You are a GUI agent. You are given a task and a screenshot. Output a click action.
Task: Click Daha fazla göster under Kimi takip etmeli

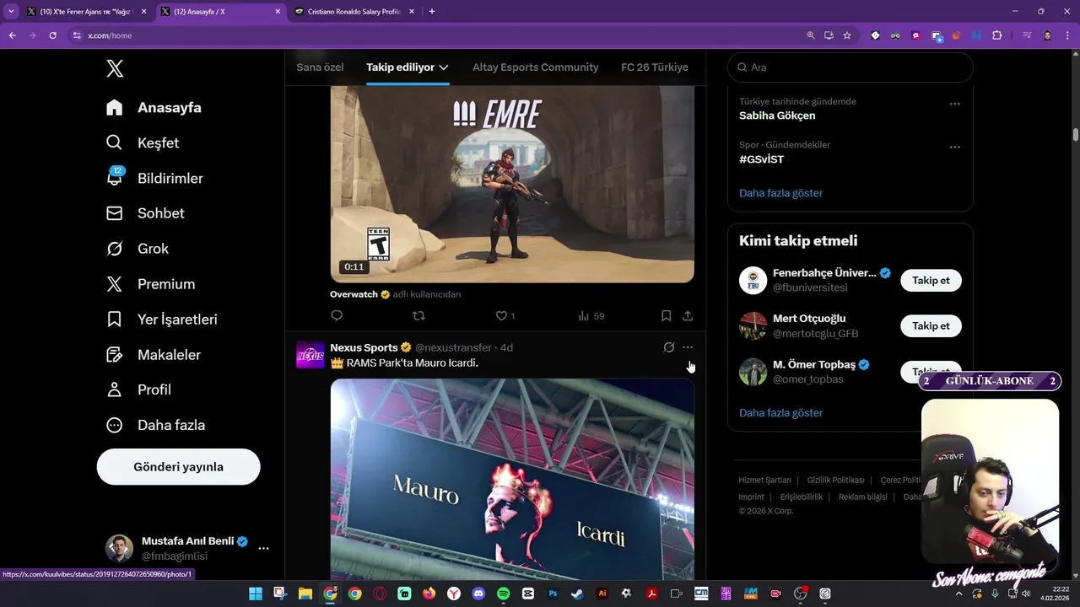[x=780, y=413]
